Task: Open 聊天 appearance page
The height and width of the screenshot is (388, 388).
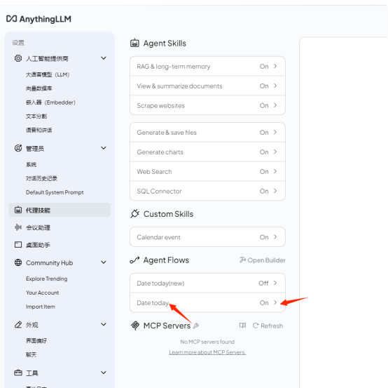Action: (x=31, y=354)
